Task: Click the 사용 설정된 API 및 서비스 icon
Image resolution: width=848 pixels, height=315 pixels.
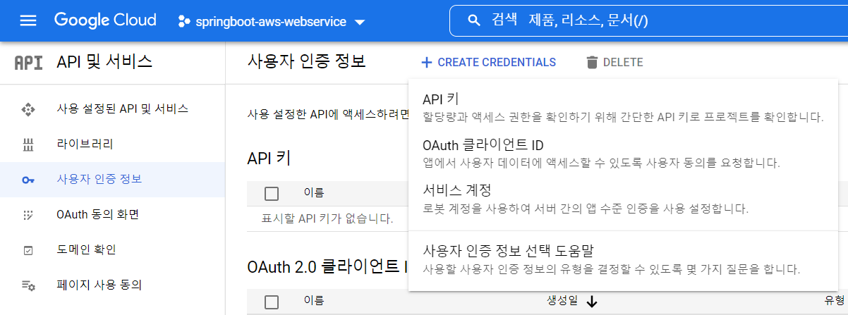Action: [28, 109]
